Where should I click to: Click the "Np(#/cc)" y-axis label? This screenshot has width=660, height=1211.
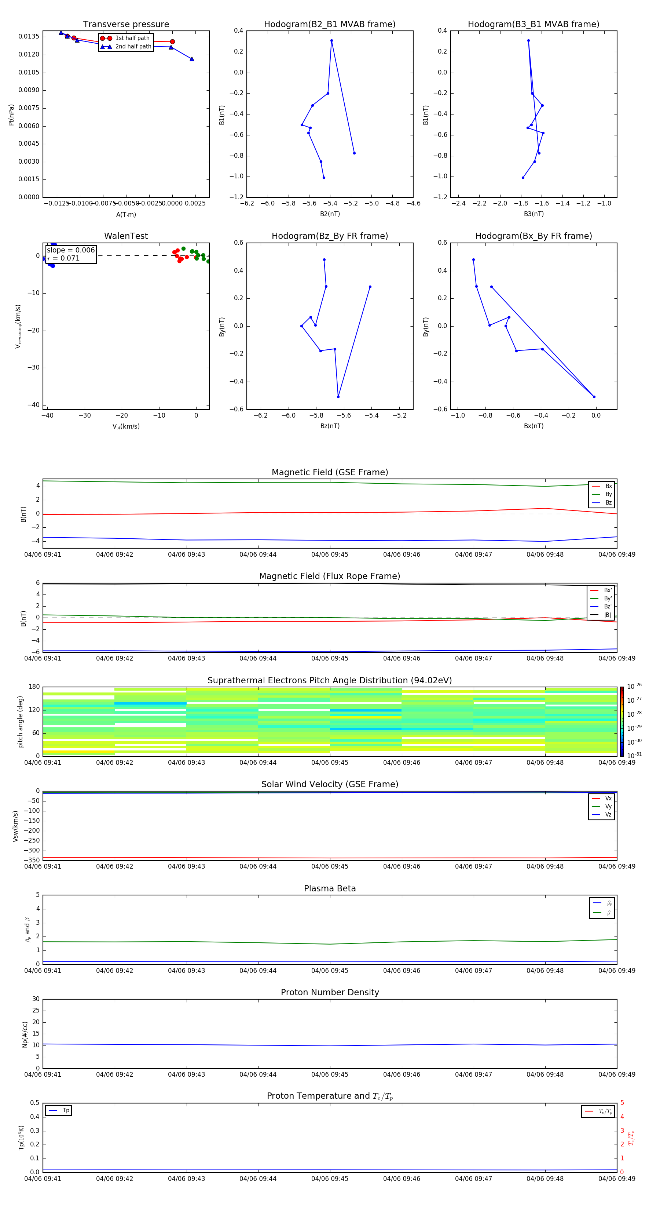pyautogui.click(x=25, y=1034)
